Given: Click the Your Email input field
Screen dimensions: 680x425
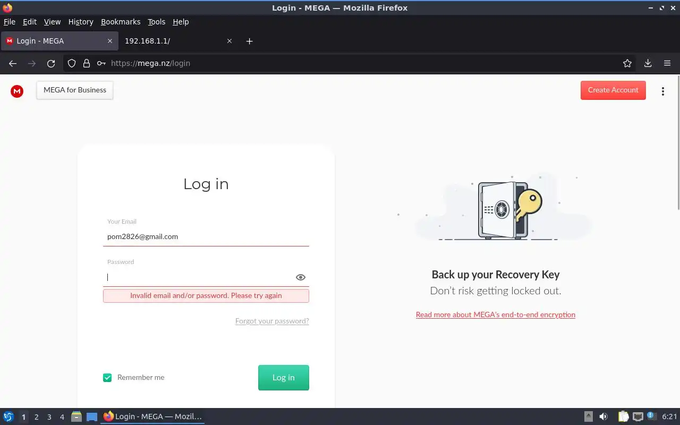Looking at the screenshot, I should [x=206, y=236].
